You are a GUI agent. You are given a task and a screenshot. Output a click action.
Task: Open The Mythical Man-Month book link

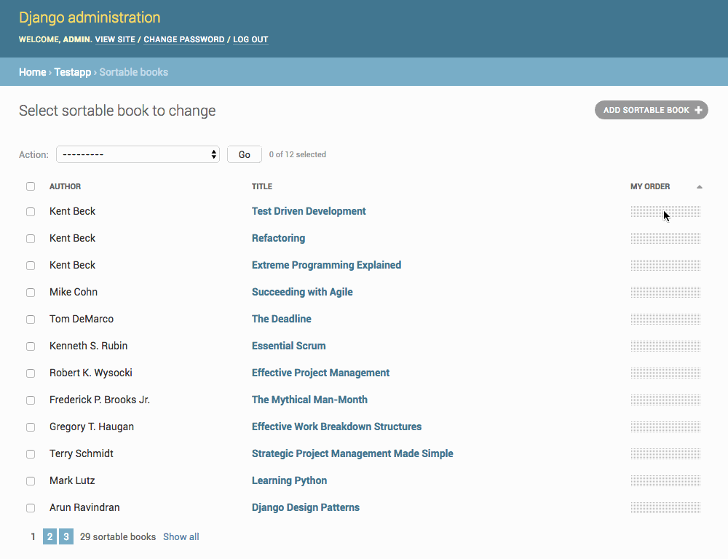(x=309, y=400)
